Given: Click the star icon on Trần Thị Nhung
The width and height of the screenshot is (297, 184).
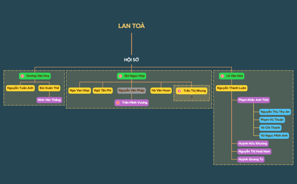Looking at the screenshot, I should point(179,91).
